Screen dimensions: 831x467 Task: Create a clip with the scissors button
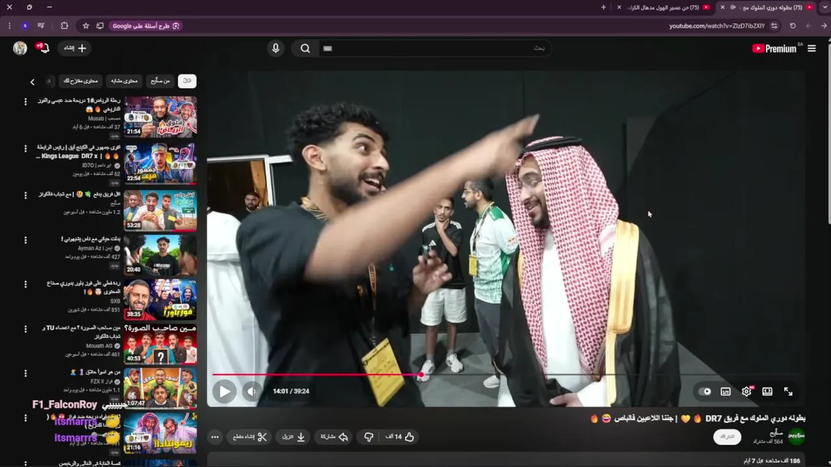250,437
